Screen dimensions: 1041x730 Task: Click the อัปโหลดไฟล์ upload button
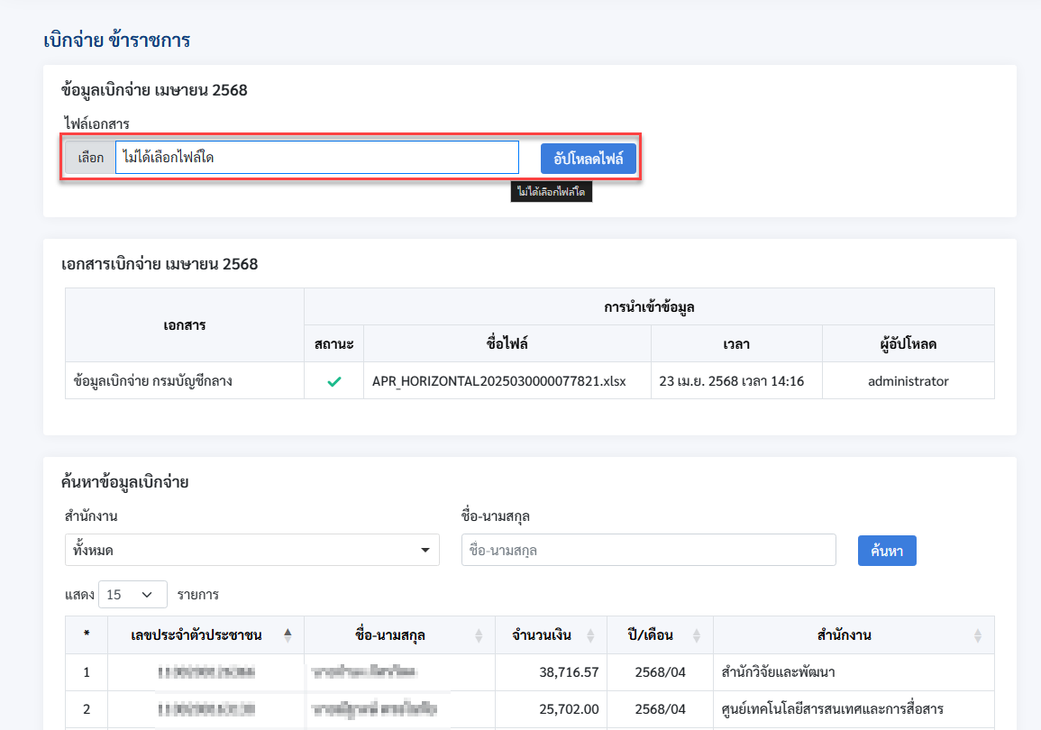tap(589, 159)
